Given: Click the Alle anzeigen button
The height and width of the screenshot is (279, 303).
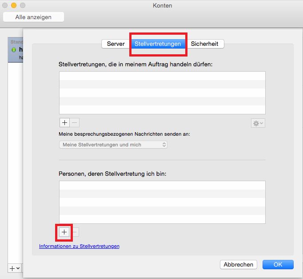Looking at the screenshot, I should coord(33,17).
